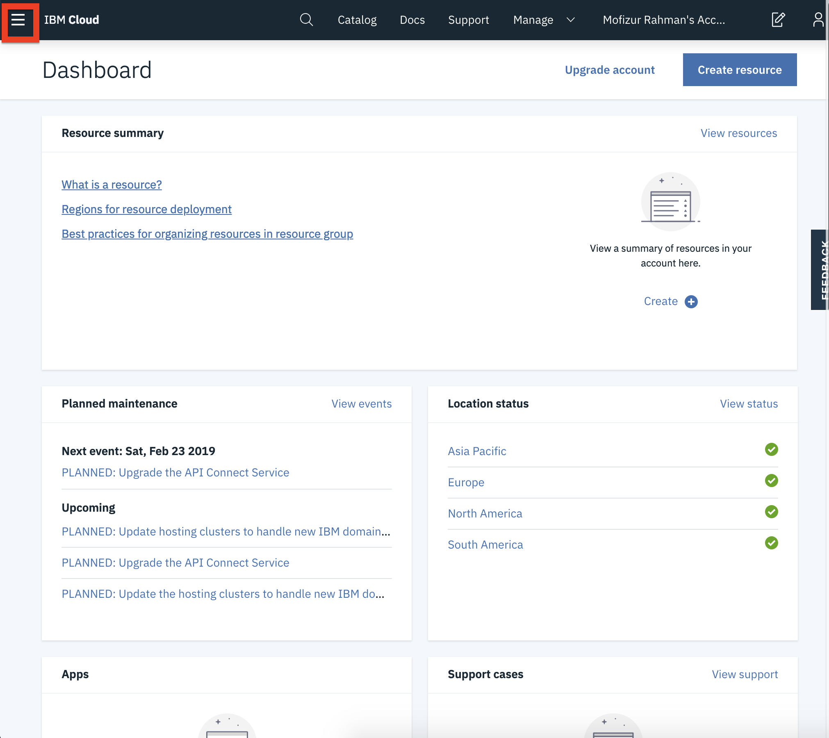Click the Apps card heading
The height and width of the screenshot is (738, 829).
[x=75, y=674]
